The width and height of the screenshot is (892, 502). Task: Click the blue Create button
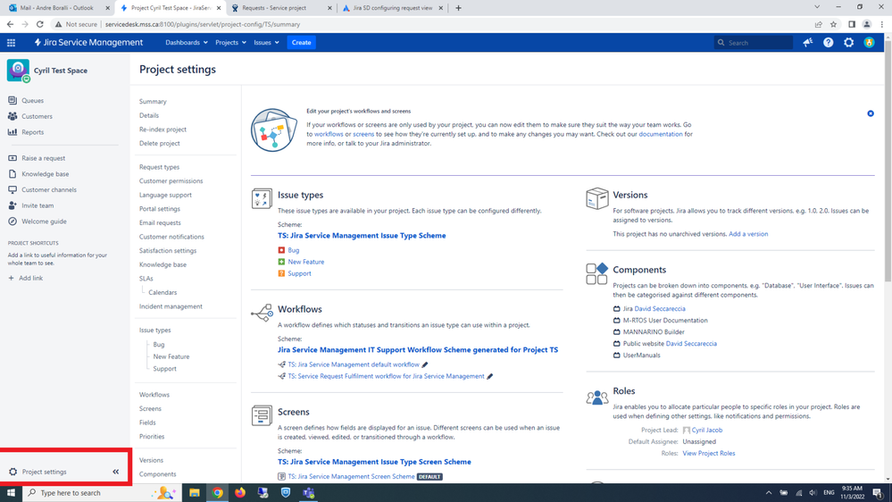click(302, 43)
